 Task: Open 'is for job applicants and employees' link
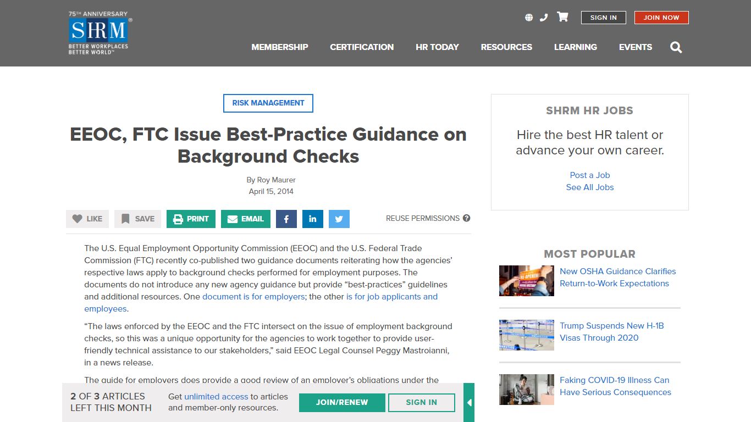(261, 303)
